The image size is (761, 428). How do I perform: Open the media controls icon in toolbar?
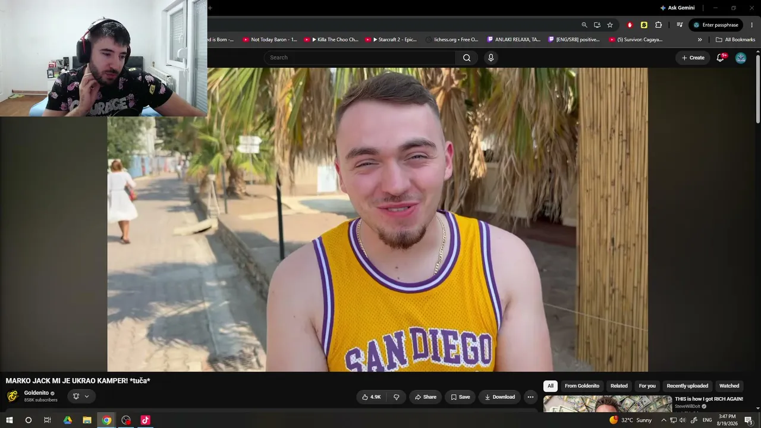pos(680,25)
